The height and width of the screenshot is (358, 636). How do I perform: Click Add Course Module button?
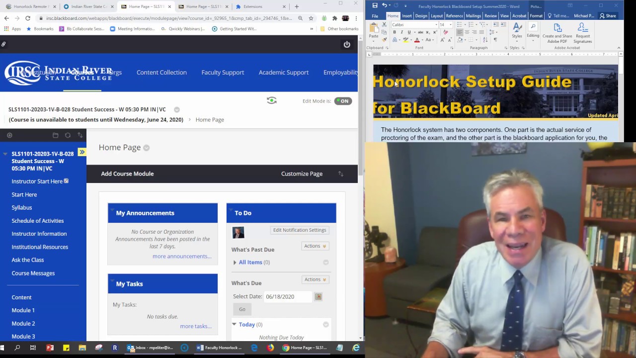click(127, 174)
